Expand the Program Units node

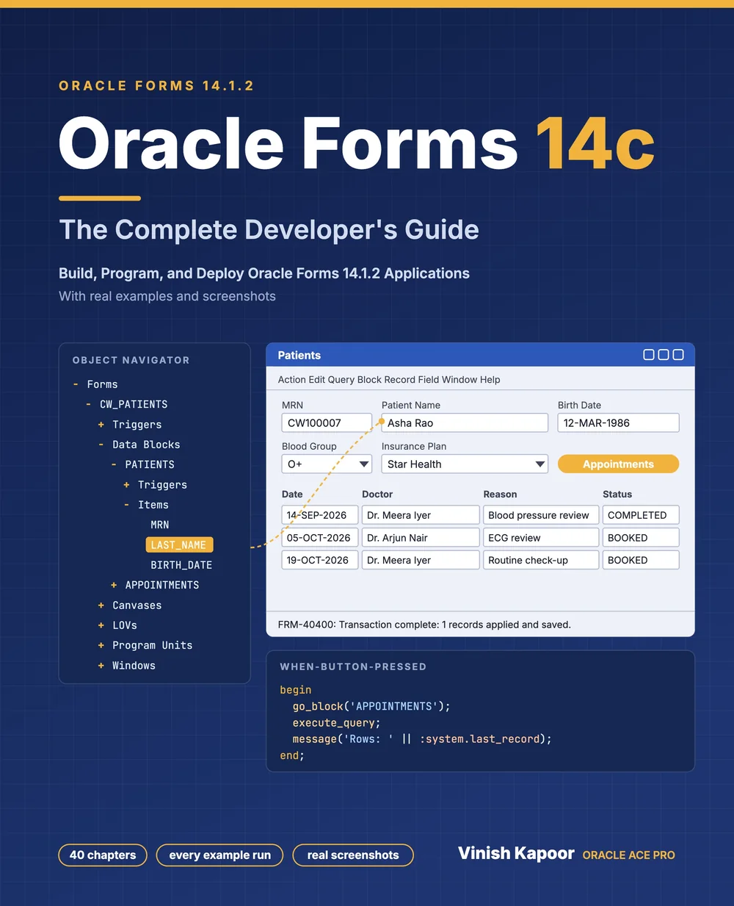101,645
